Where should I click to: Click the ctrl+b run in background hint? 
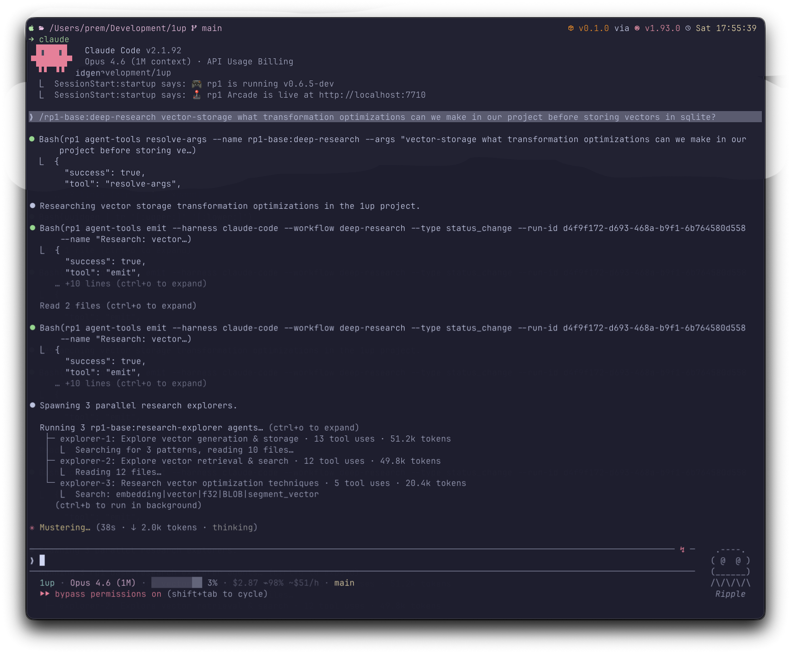(128, 505)
